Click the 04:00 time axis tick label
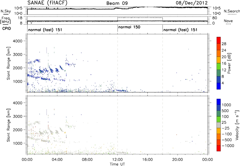The height and width of the screenshot is (166, 240). tap(57, 160)
